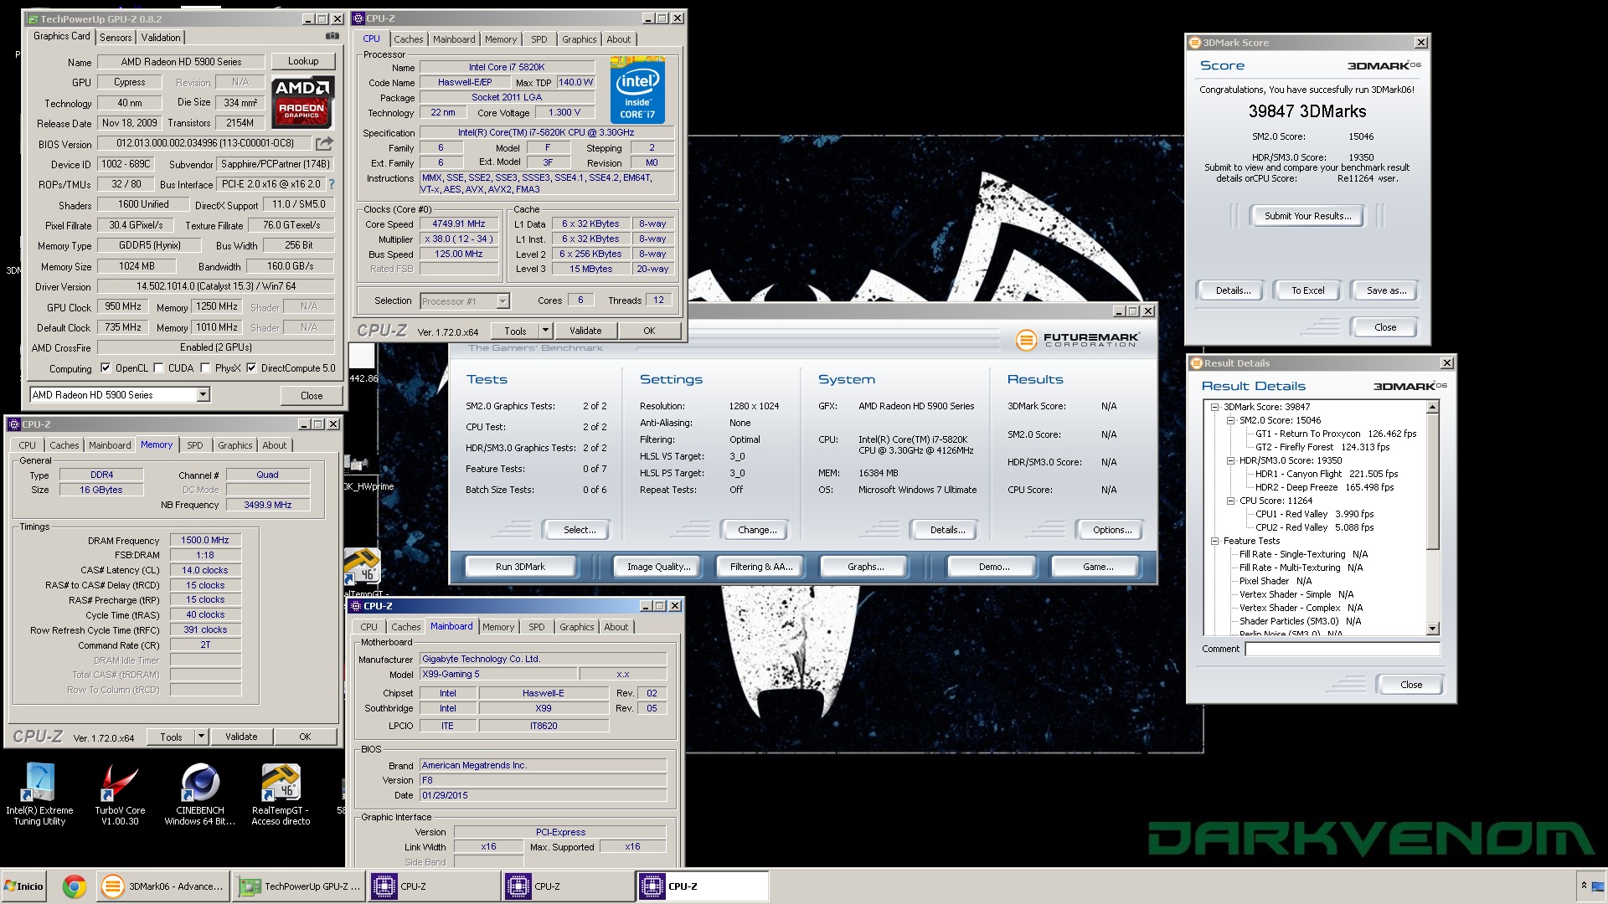Click Image Quality button in 3DMark06

point(658,567)
